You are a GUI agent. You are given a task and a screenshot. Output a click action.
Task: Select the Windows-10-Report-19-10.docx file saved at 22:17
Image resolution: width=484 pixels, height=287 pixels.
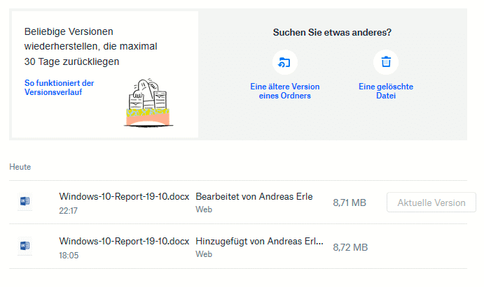coord(124,196)
